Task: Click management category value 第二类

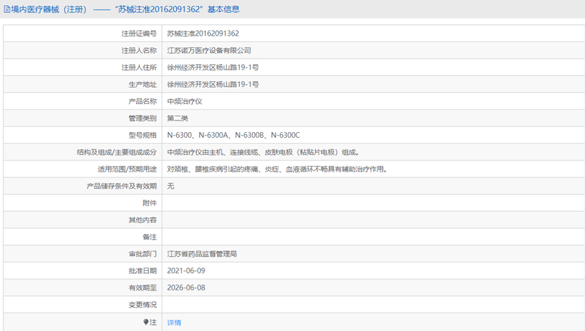Action: pos(178,118)
